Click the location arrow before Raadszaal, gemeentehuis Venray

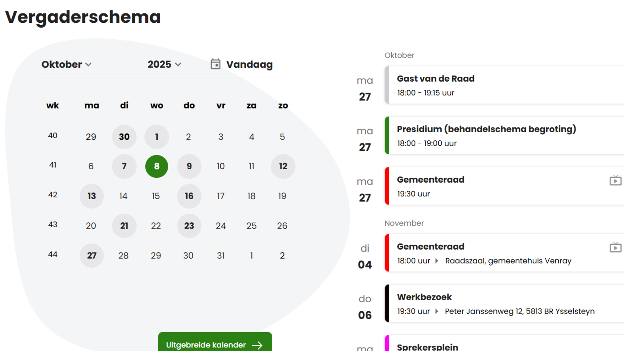click(x=437, y=261)
